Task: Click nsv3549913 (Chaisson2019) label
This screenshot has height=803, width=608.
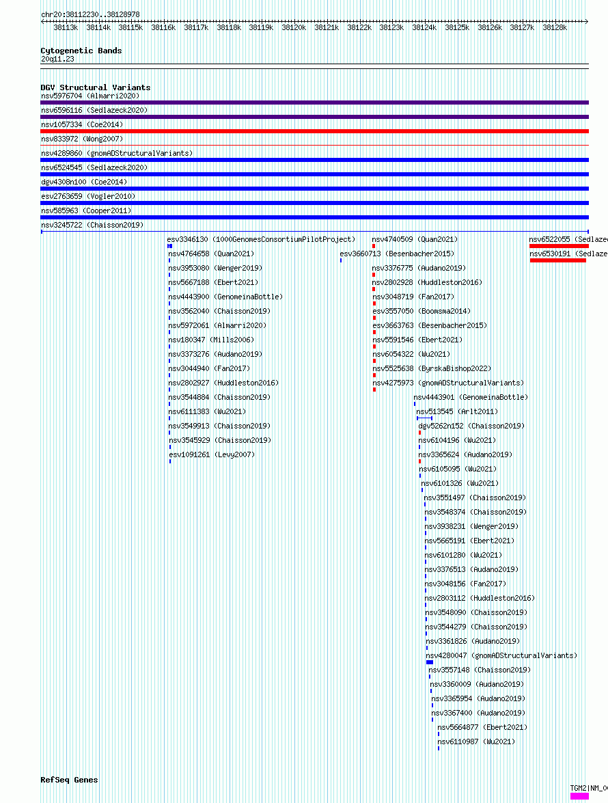Action: point(219,426)
